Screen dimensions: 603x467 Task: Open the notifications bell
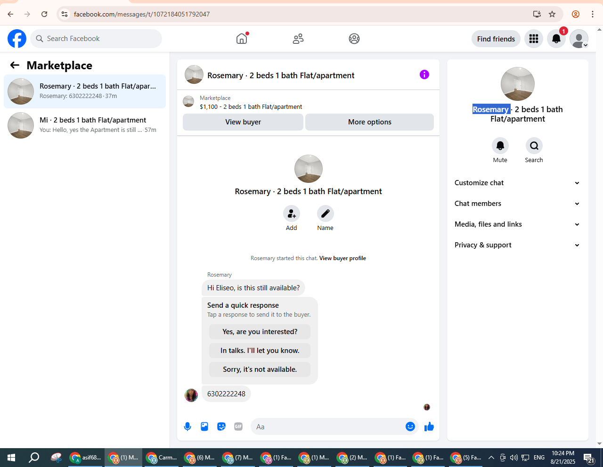pos(556,39)
